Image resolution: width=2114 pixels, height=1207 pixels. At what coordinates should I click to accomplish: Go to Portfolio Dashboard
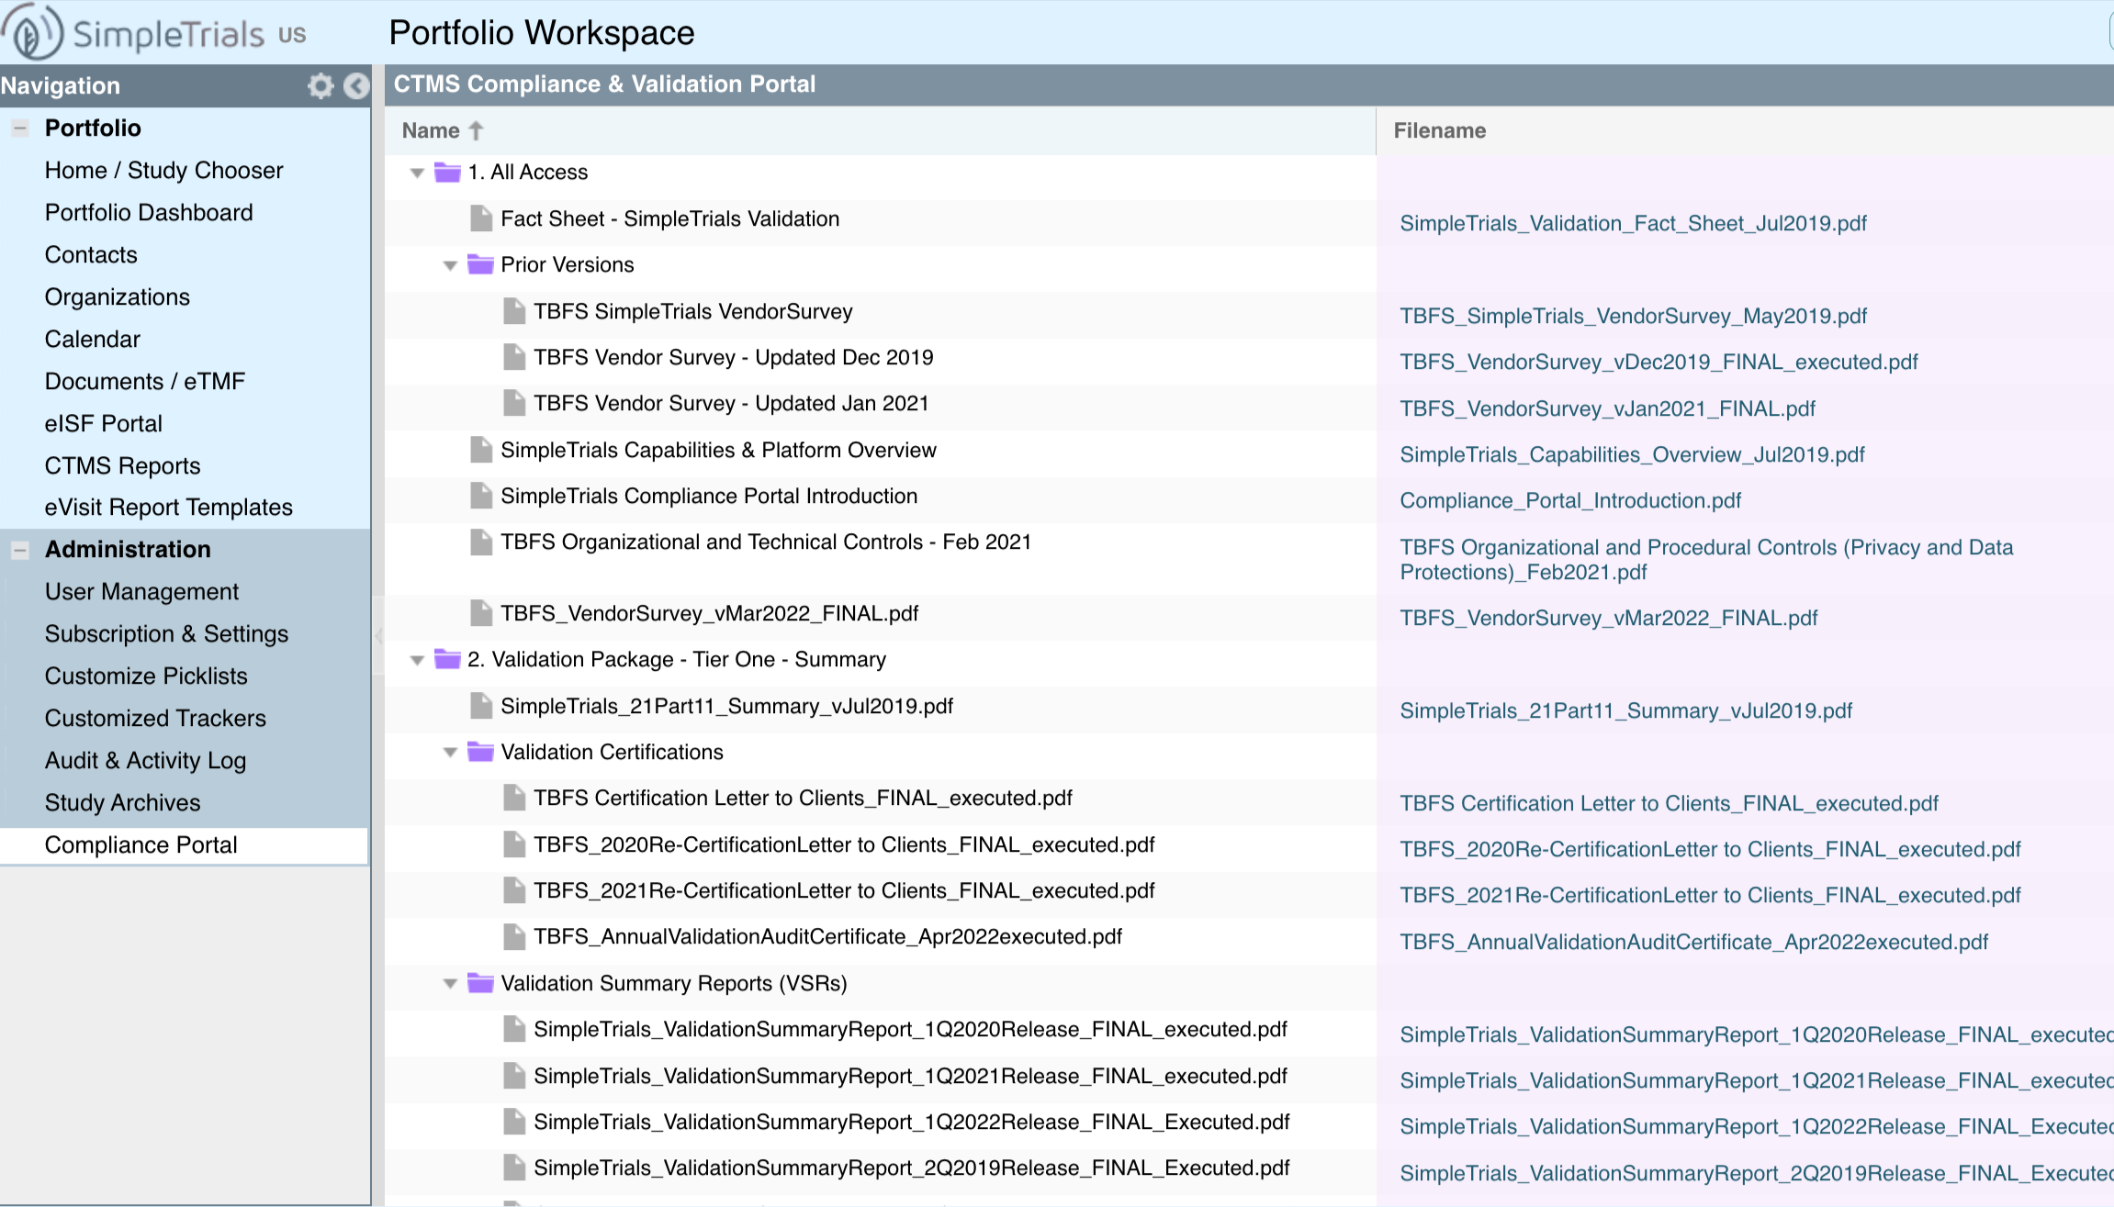149,212
